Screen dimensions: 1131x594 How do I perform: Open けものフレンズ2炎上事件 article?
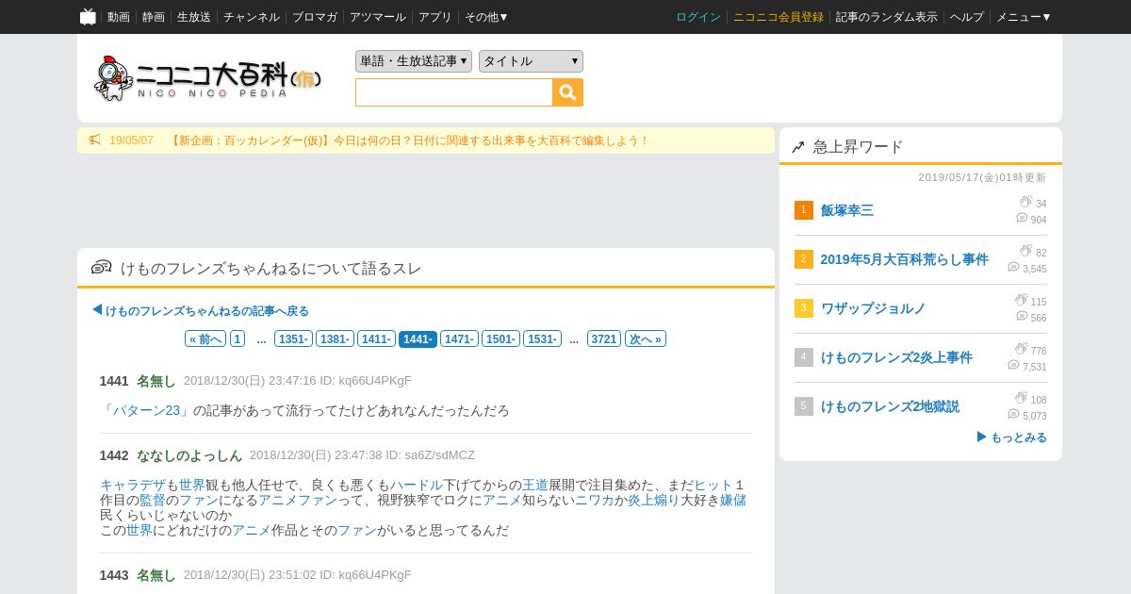(896, 357)
